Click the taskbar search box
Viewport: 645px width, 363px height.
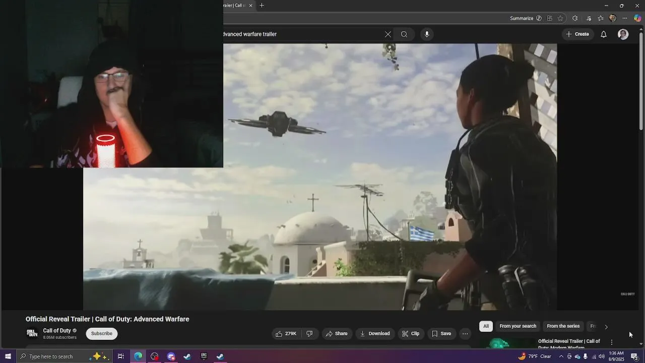(x=64, y=356)
